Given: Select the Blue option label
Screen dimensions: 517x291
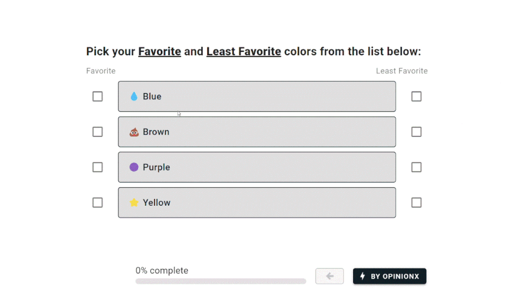Looking at the screenshot, I should click(x=152, y=96).
